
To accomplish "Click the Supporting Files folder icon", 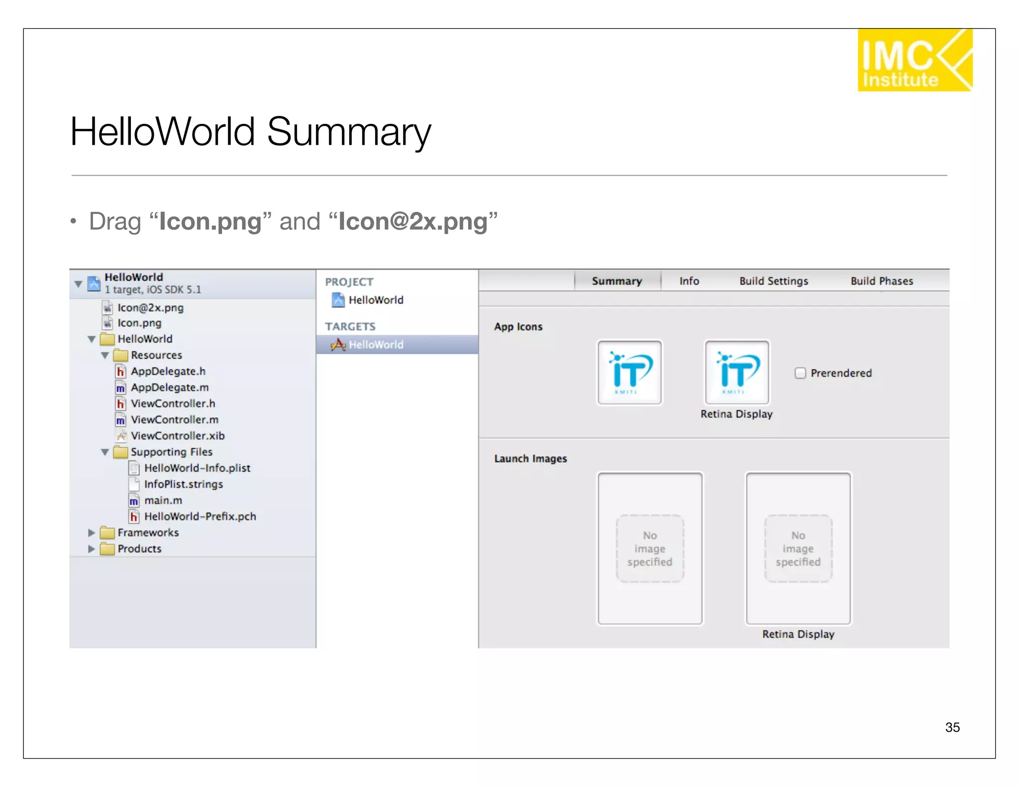I will point(120,452).
